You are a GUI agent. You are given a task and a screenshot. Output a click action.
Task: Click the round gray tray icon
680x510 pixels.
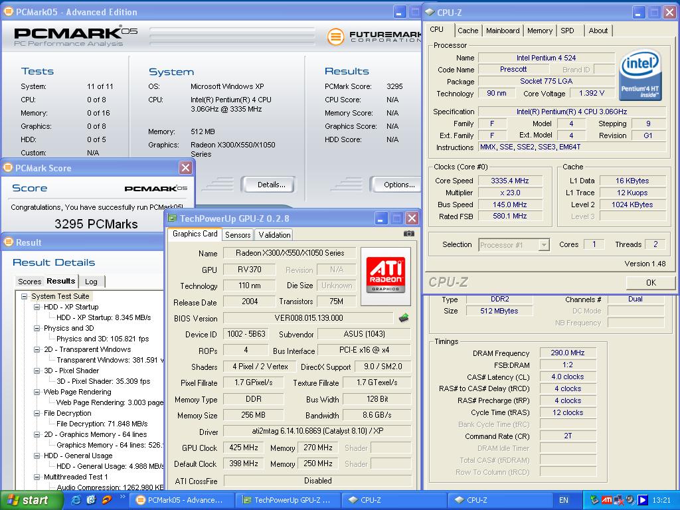click(631, 500)
